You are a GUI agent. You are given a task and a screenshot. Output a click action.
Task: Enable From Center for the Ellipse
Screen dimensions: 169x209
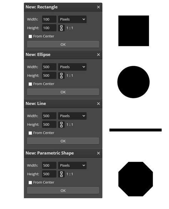tap(30, 84)
